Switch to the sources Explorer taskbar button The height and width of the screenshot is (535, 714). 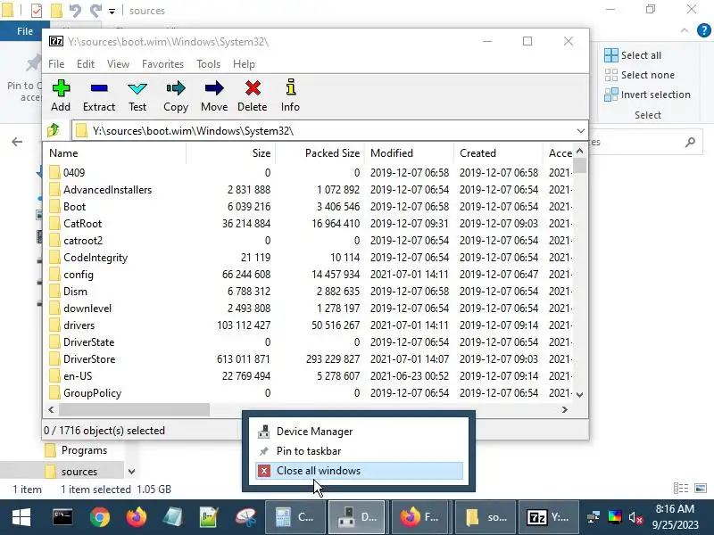coord(486,517)
